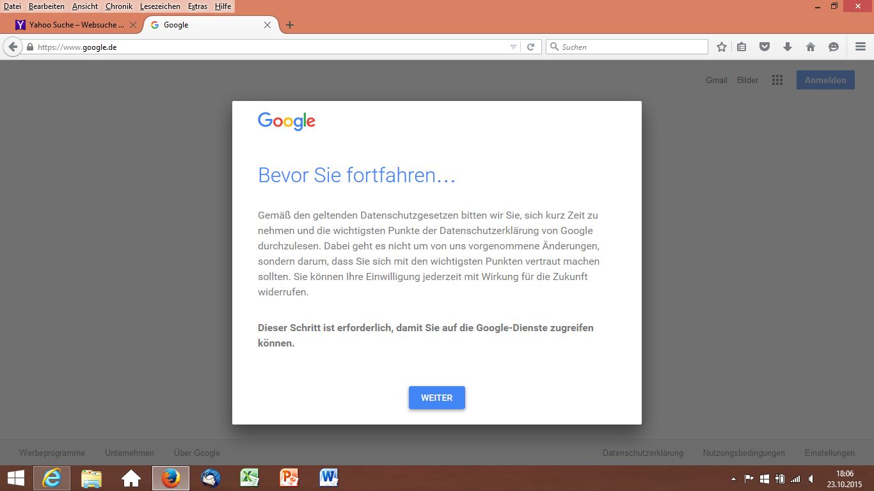Open Thunderbird from the taskbar
This screenshot has height=491, width=874.
[211, 478]
